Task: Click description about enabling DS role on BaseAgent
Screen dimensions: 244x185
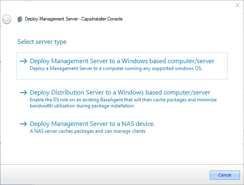Action: tap(123, 103)
